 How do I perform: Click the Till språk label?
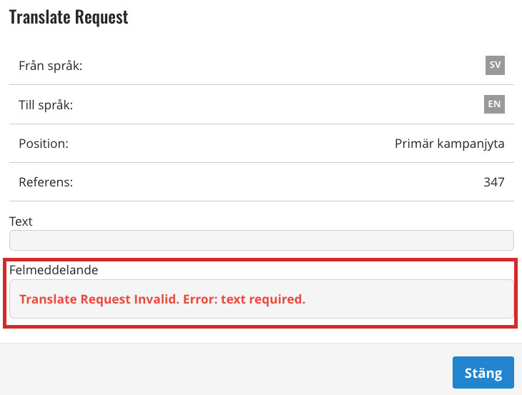[x=46, y=105]
